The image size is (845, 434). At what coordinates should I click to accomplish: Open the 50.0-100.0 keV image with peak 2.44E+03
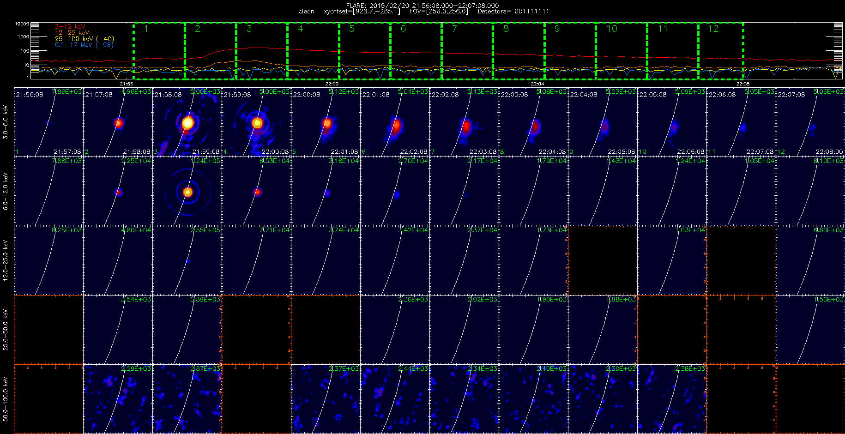click(395, 399)
